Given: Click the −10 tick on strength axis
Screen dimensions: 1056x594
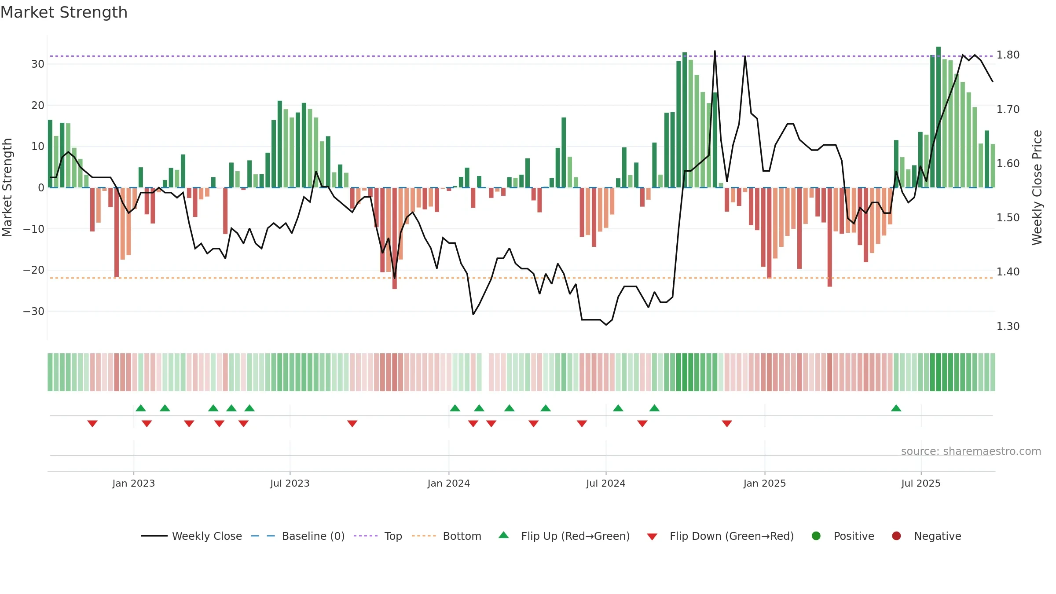Looking at the screenshot, I should coord(34,229).
